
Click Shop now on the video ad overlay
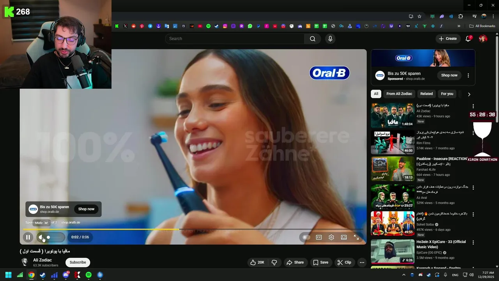coord(86,209)
